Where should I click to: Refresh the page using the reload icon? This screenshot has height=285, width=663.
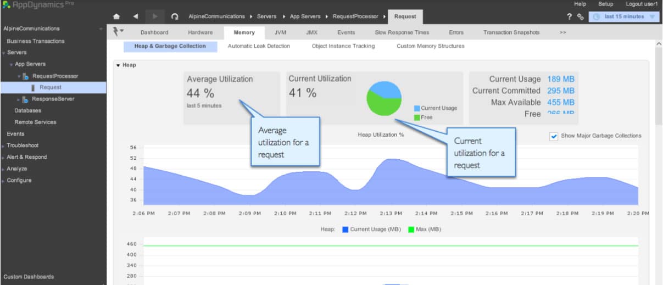coord(175,16)
